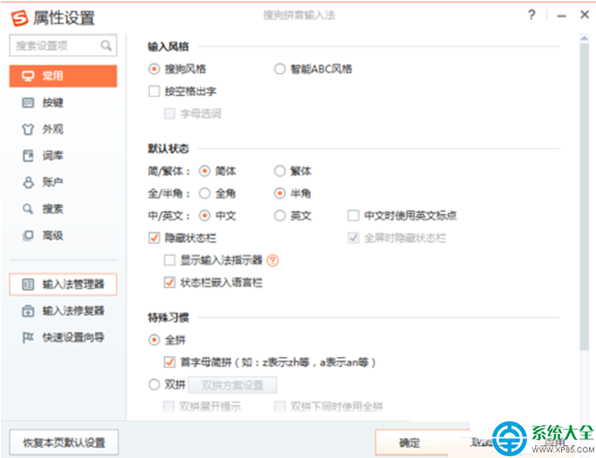Open the 输入法管理器 button

click(63, 284)
